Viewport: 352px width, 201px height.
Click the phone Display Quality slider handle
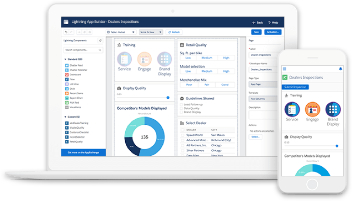tap(337, 146)
